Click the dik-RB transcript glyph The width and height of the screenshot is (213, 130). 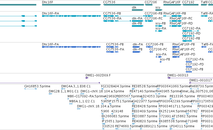point(138,26)
